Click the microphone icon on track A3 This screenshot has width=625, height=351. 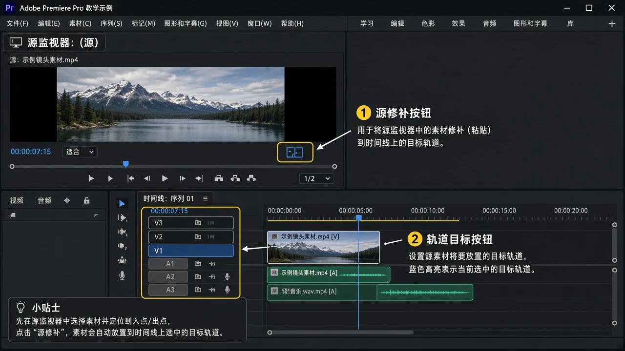coord(227,290)
